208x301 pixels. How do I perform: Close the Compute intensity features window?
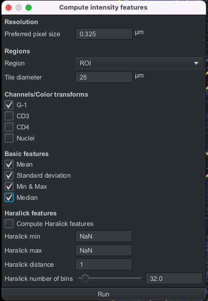click(9, 8)
